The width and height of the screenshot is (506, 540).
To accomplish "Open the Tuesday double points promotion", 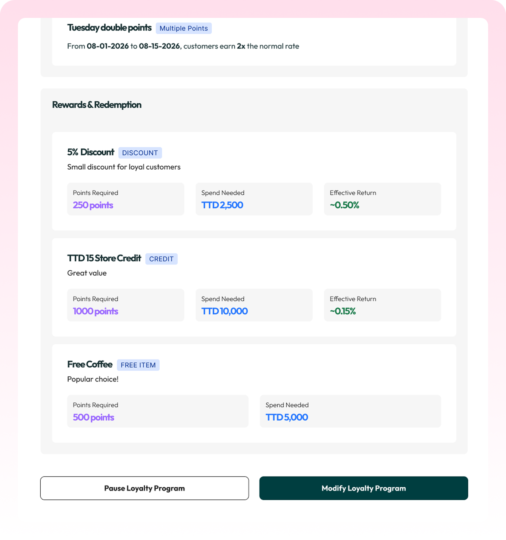I will [x=109, y=28].
